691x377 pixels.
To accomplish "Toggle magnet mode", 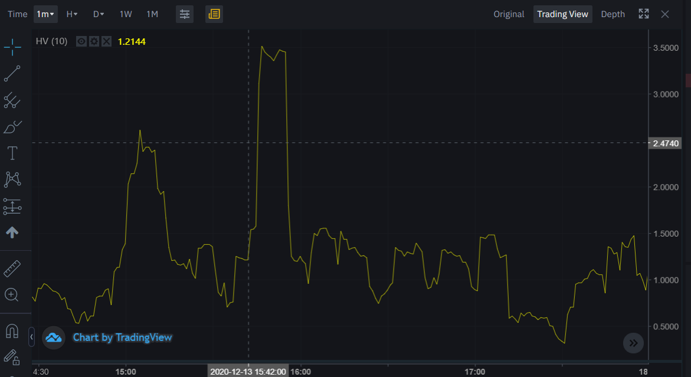I will coord(12,331).
